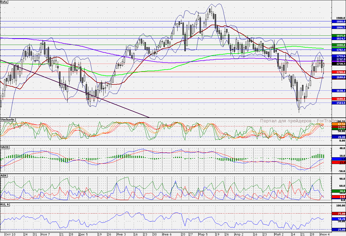The height and width of the screenshot is (236, 346).
Task: Select the Май 2 date on time axis
Action: pos(278,234)
